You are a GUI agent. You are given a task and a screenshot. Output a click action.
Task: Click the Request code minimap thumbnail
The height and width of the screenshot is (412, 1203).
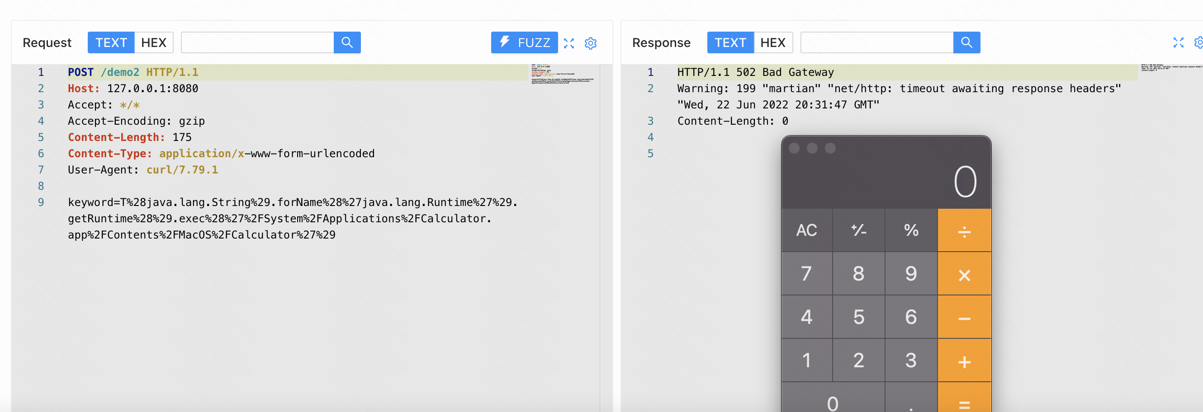point(562,74)
